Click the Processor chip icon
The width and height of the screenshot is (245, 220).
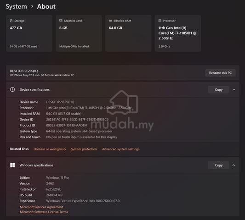pos(160,21)
